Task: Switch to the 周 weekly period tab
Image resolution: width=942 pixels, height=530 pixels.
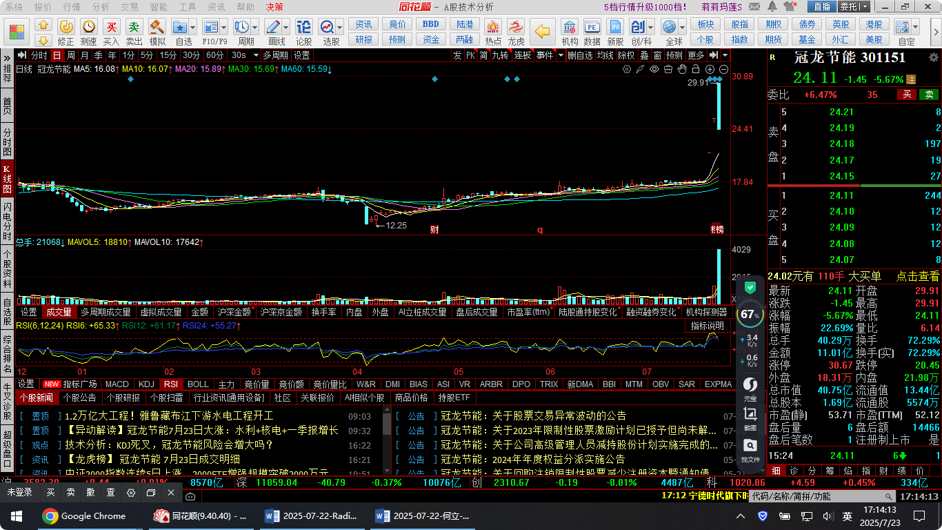Action: tap(70, 55)
